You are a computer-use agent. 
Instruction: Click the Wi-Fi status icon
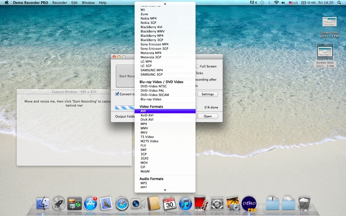click(x=276, y=3)
